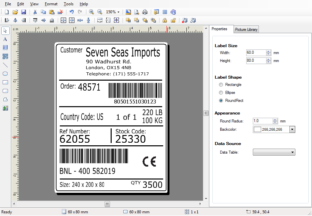Click the Print icon in toolbar
The width and height of the screenshot is (312, 216).
pos(145,12)
